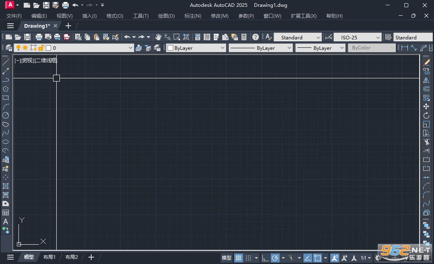Image resolution: width=434 pixels, height=264 pixels.
Task: Expand the undo history arrow
Action: 134,37
